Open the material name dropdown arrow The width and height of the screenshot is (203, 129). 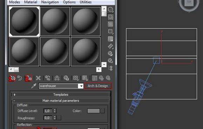pos(81,86)
